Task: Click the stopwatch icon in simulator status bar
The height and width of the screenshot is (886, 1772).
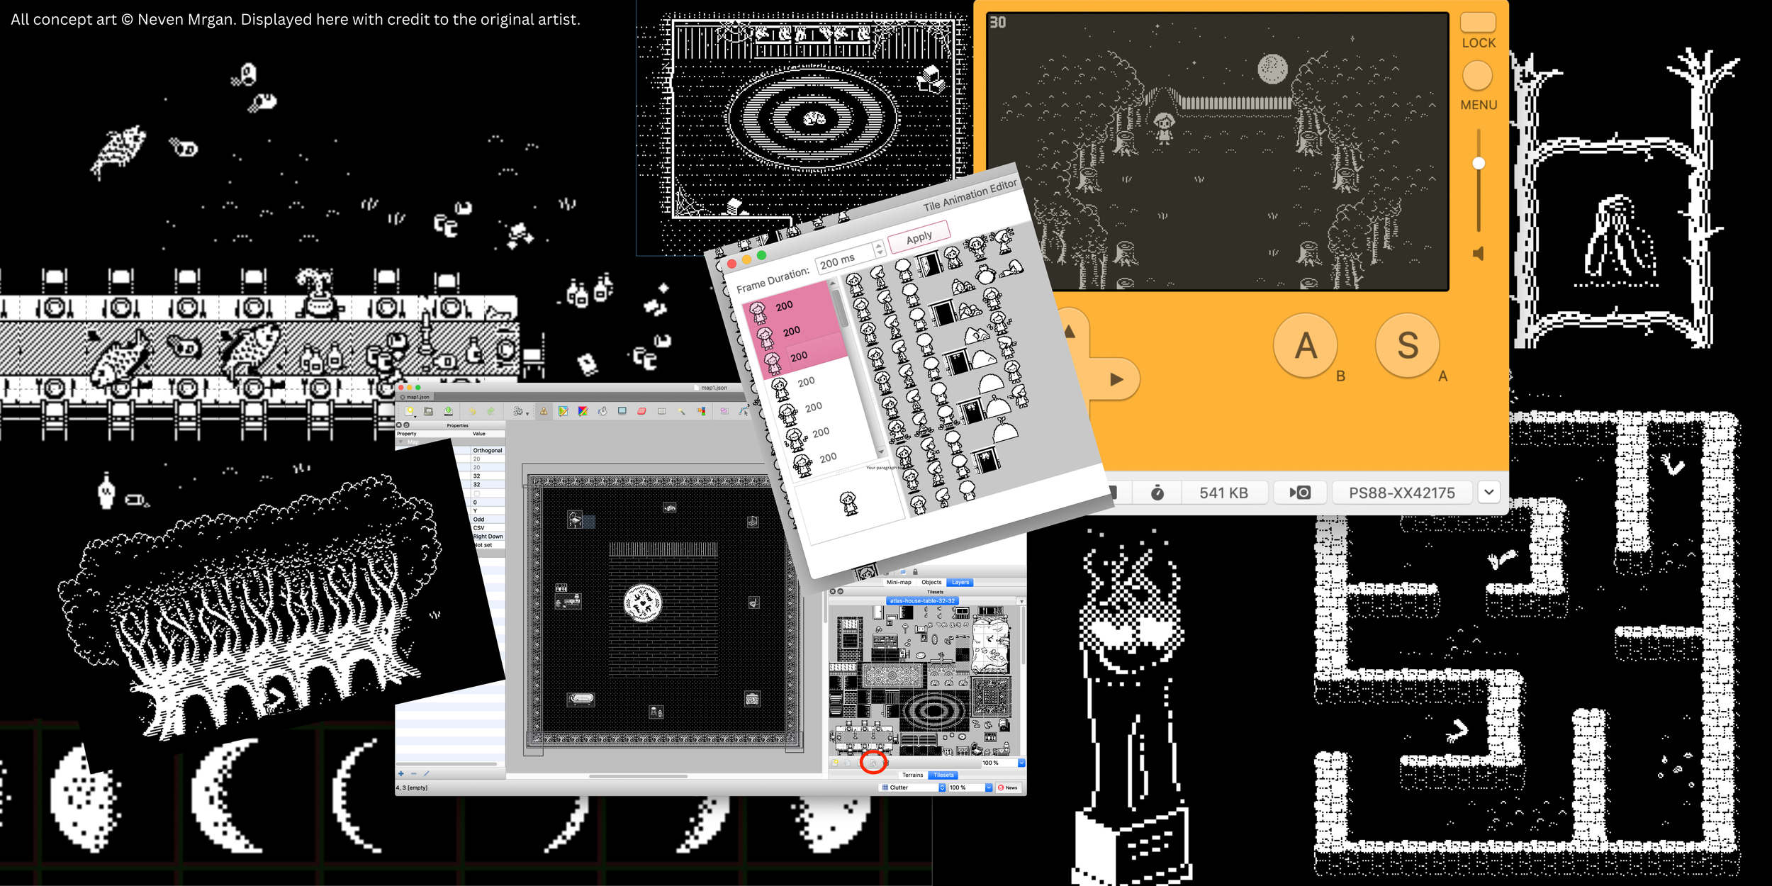Action: click(x=1157, y=493)
